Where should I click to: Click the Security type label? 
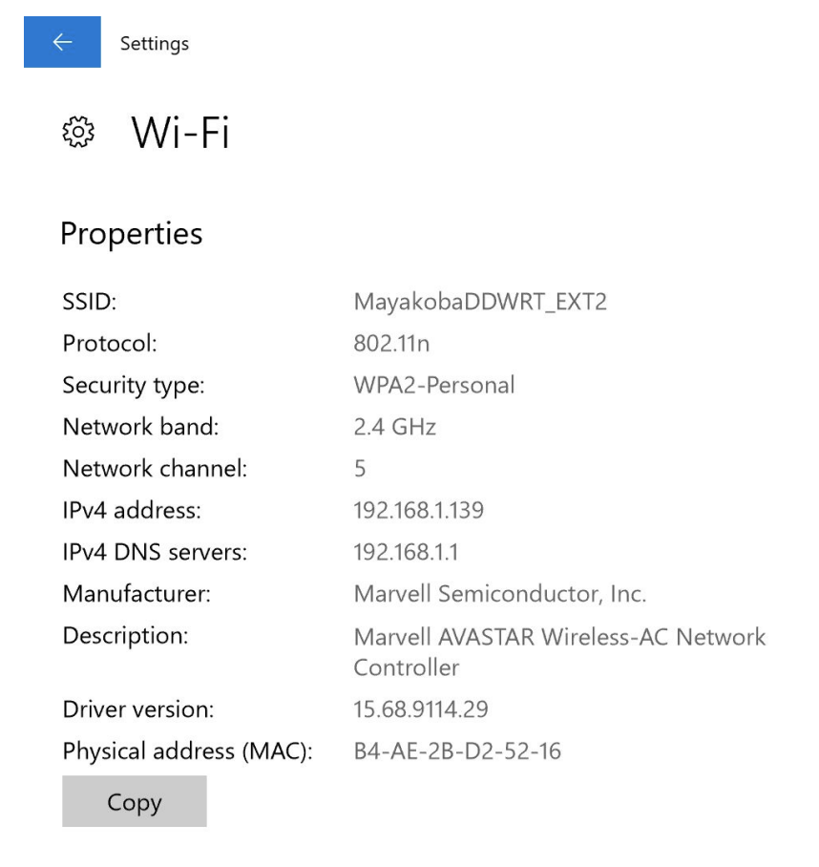(134, 385)
